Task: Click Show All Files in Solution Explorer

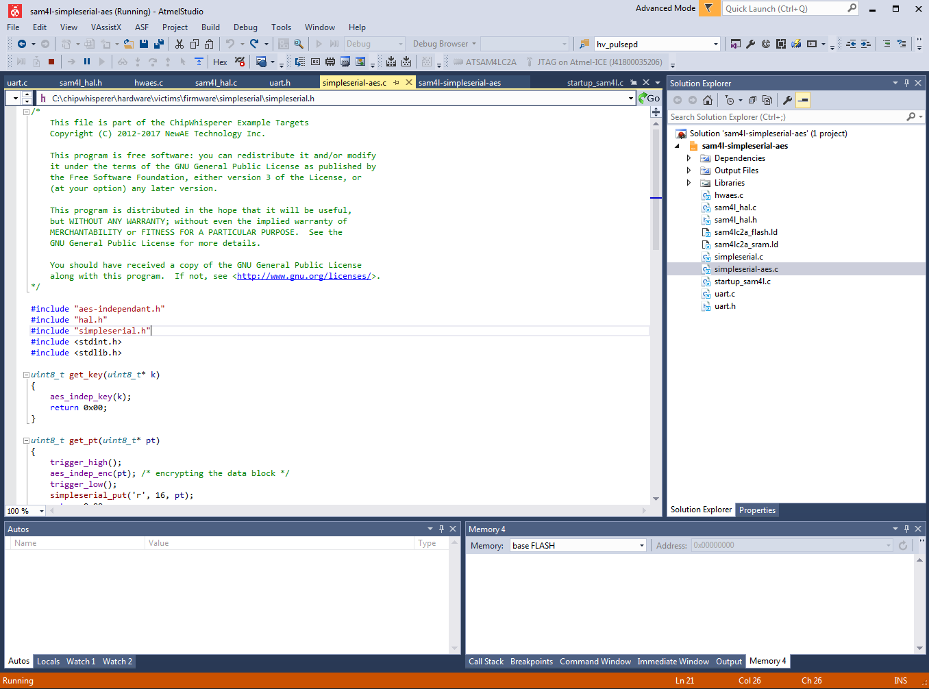Action: coord(767,100)
